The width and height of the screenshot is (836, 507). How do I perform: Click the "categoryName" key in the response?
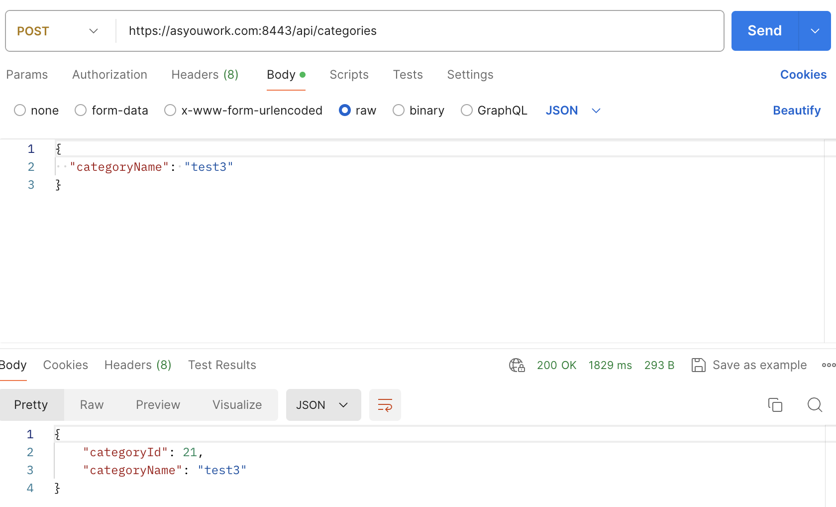pyautogui.click(x=132, y=470)
